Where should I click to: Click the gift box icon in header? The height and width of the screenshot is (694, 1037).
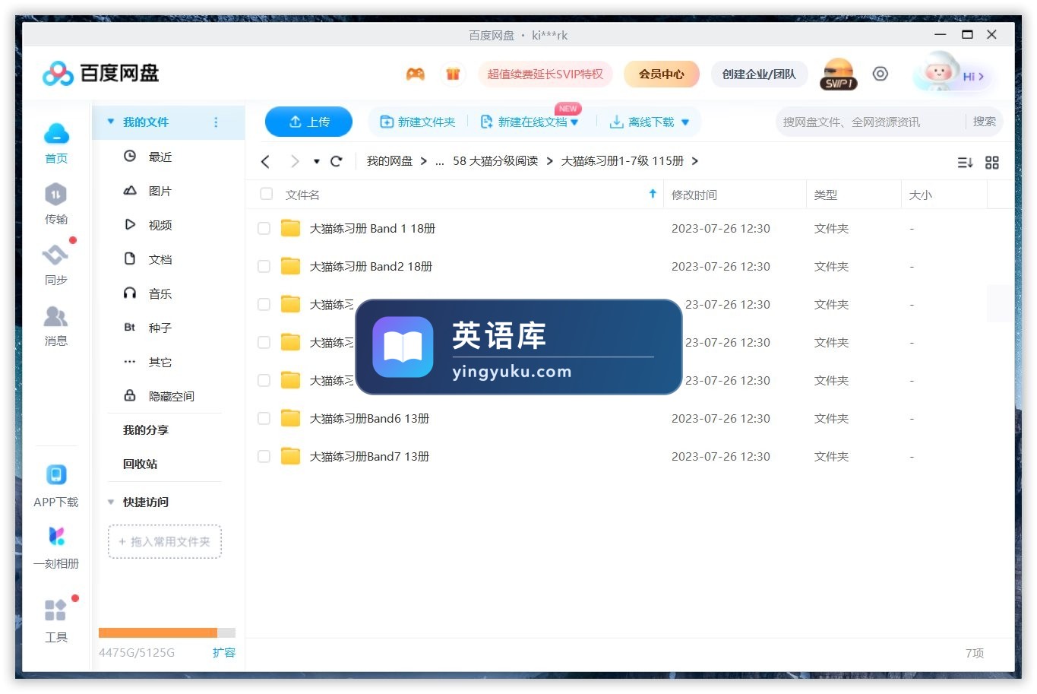point(453,74)
